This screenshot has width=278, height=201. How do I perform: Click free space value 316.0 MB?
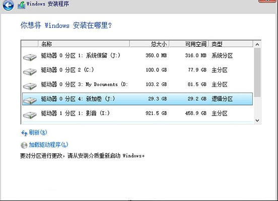tap(196, 56)
